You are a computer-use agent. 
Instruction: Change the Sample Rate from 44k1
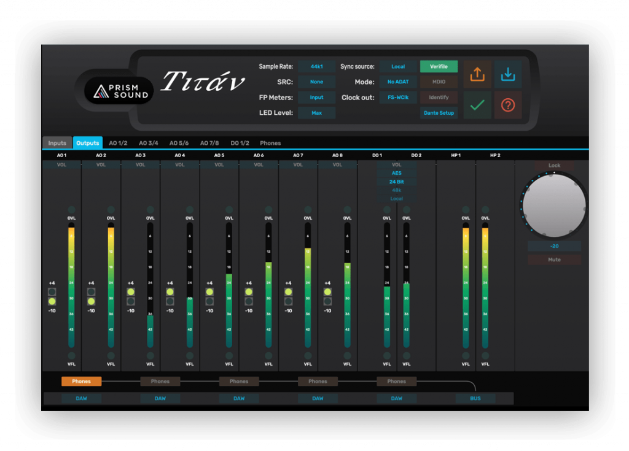click(x=316, y=66)
